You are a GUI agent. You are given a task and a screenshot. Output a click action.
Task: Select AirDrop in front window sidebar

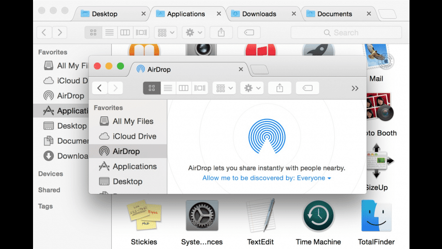pyautogui.click(x=128, y=151)
